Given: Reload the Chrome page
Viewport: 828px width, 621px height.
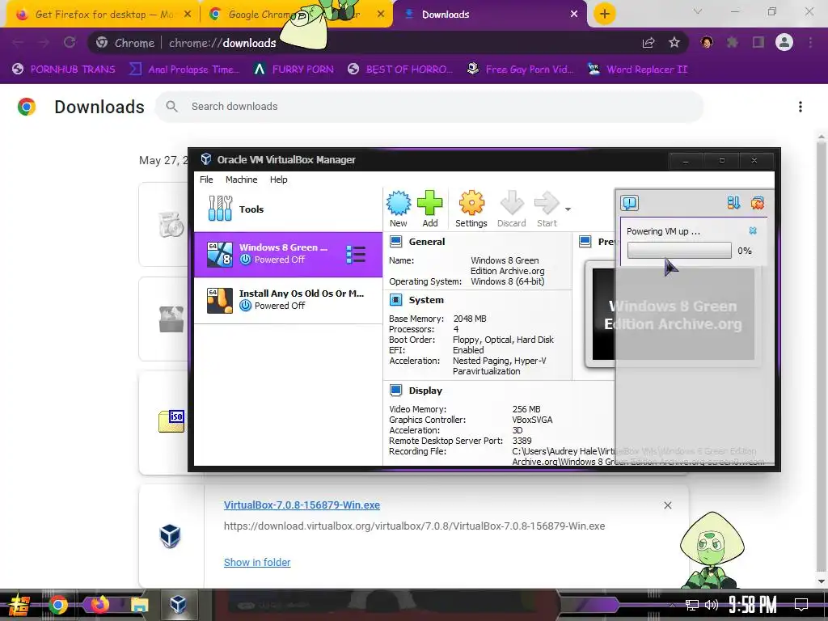Looking at the screenshot, I should 70,42.
